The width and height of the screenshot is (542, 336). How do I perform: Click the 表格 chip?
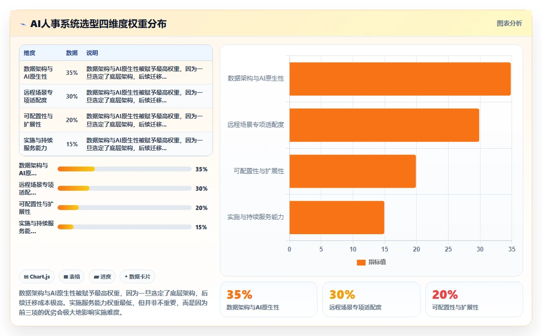pos(72,277)
